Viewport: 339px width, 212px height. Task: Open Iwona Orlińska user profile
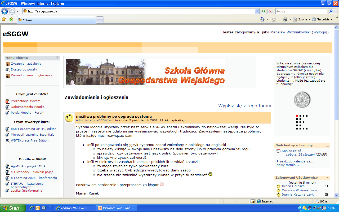pos(293,186)
